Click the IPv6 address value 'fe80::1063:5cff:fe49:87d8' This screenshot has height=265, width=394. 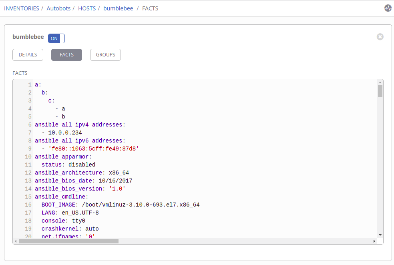click(93, 149)
